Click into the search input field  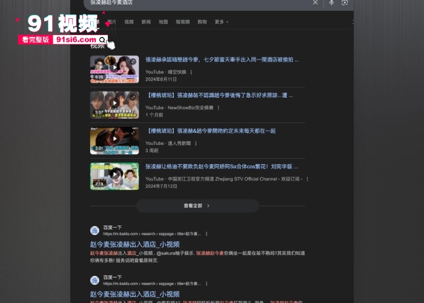[x=199, y=2]
